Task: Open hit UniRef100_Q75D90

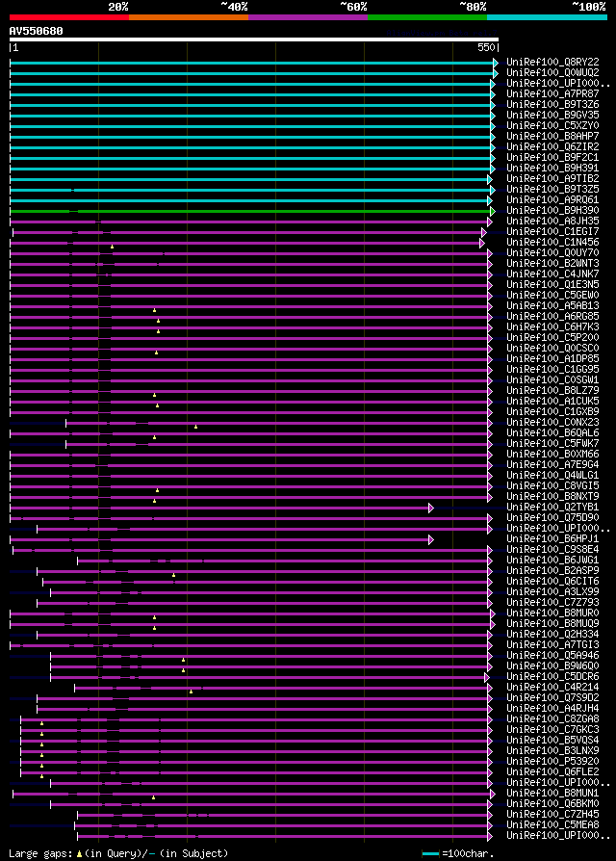Action: coord(552,518)
